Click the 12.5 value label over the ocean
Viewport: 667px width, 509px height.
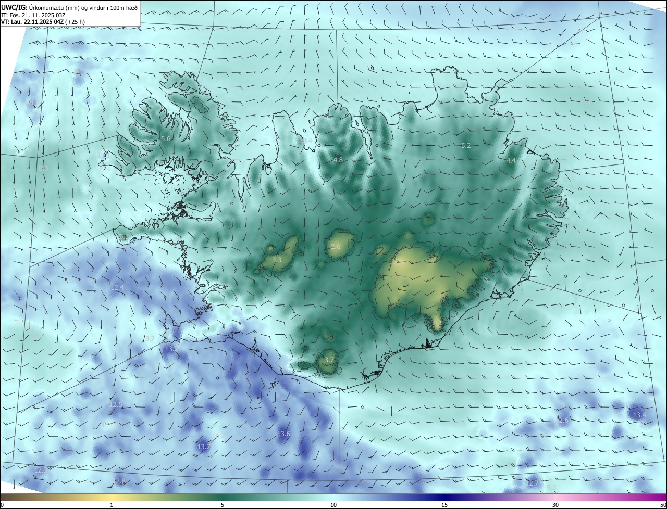click(x=116, y=404)
